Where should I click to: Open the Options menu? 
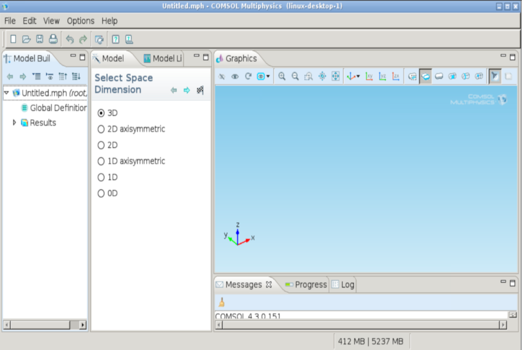(81, 21)
